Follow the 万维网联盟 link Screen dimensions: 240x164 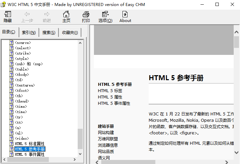coord(108,139)
